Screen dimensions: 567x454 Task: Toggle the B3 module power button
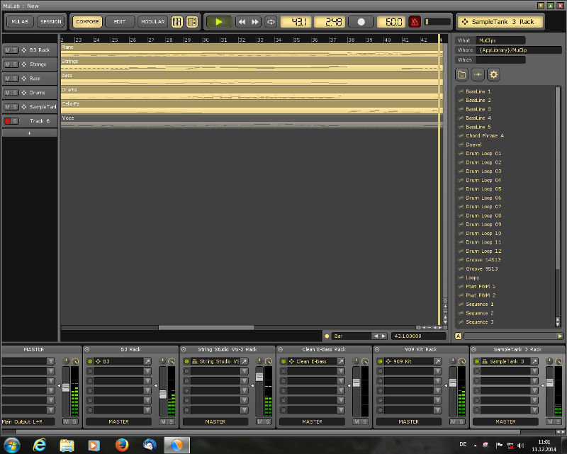90,361
